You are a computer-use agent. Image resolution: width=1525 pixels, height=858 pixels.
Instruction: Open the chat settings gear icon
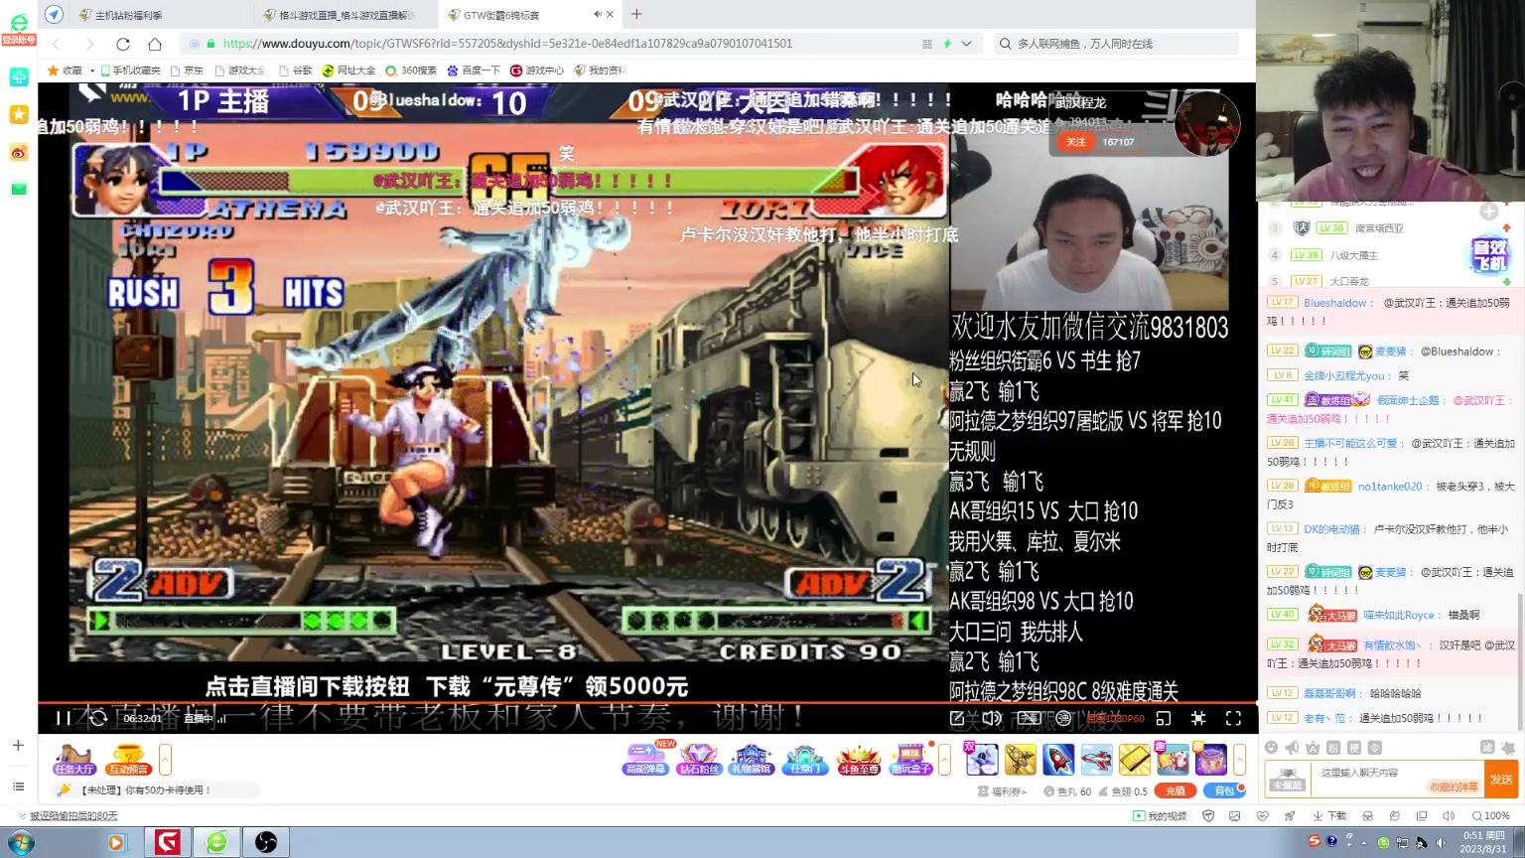pyautogui.click(x=1508, y=748)
